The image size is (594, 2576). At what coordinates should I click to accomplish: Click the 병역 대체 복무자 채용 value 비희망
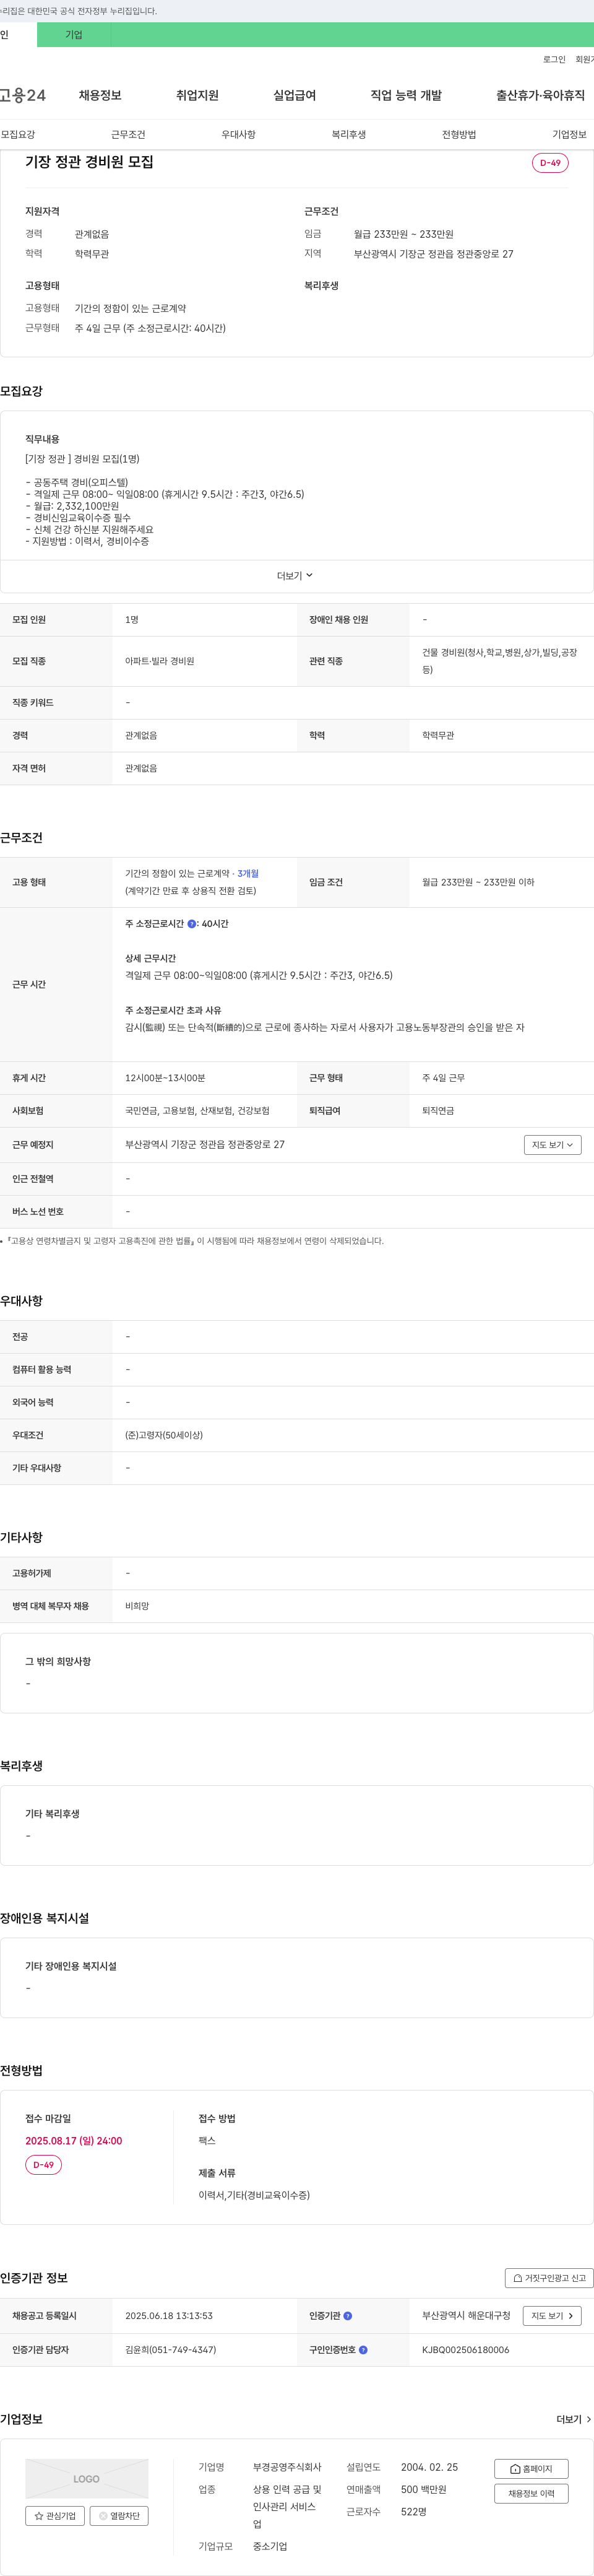(137, 1606)
